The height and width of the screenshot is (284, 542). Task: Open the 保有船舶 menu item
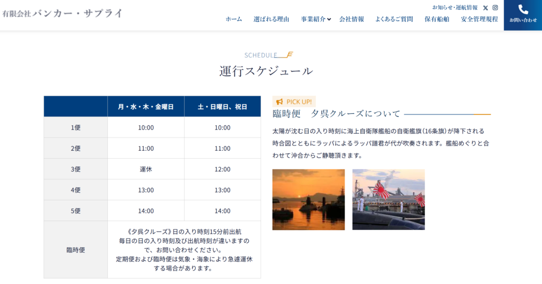(437, 19)
